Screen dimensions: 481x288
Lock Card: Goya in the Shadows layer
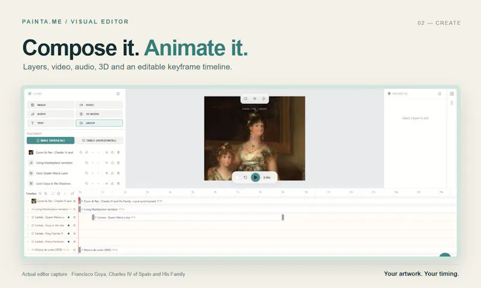pos(112,183)
